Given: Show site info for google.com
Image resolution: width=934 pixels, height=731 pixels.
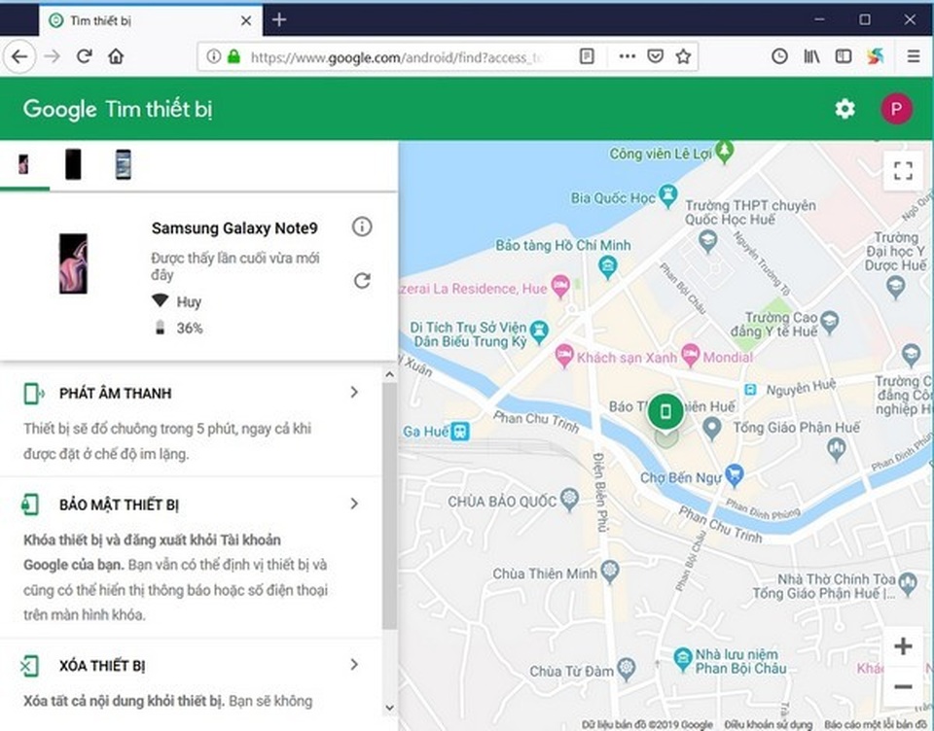Looking at the screenshot, I should 213,56.
